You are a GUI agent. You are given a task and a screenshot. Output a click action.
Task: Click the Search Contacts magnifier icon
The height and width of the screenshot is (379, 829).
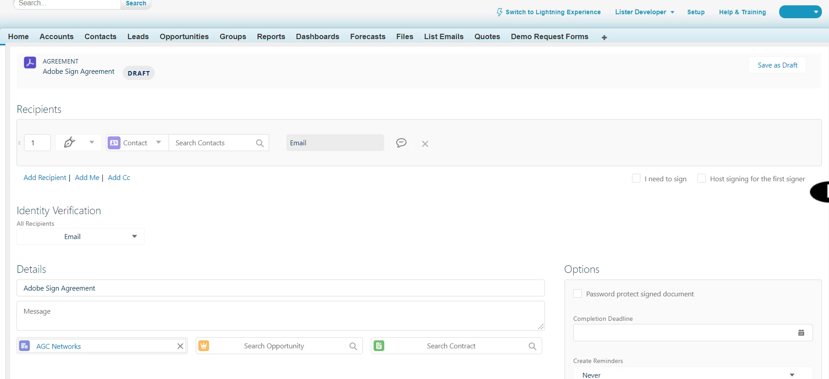point(260,143)
